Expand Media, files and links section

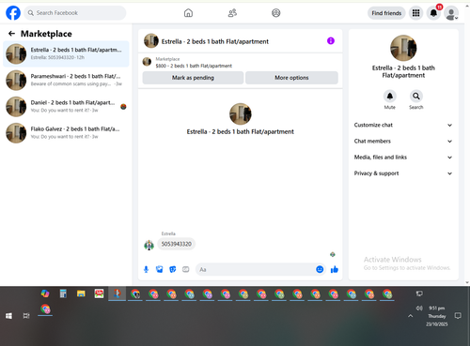[403, 158]
